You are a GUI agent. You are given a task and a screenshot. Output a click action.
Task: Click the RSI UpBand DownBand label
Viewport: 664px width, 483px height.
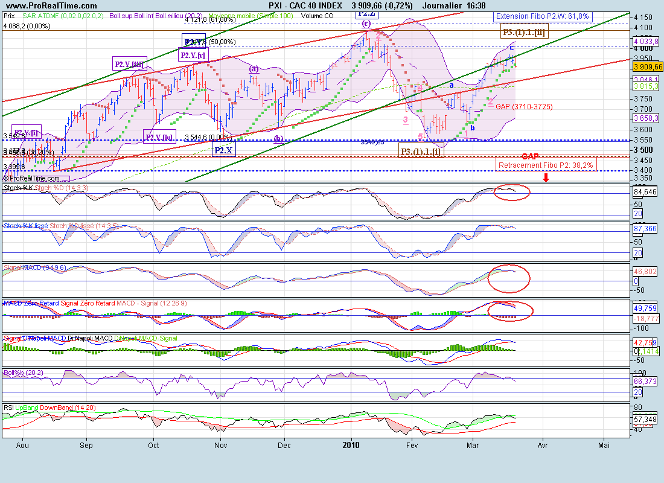pos(49,408)
